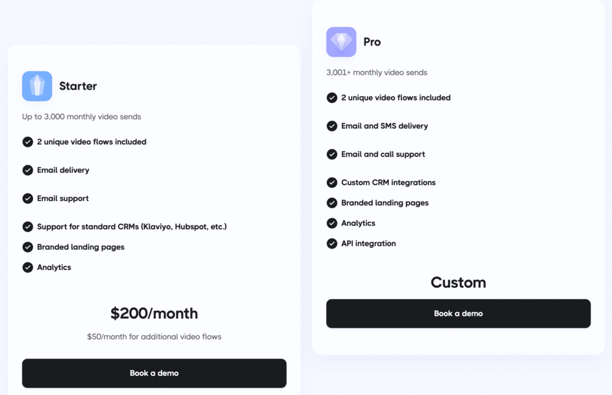Click checkmark beside Pro Branded landing pages
The width and height of the screenshot is (612, 395).
point(332,203)
